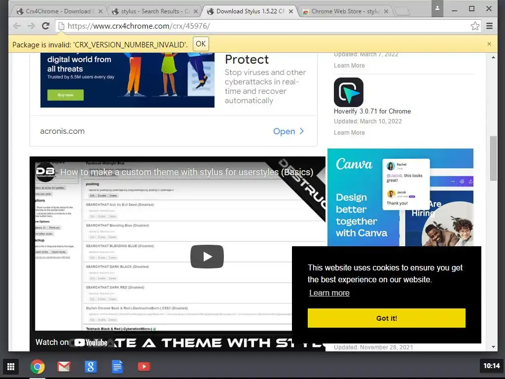Focus the address bar URL field
505x379 pixels.
(267, 26)
